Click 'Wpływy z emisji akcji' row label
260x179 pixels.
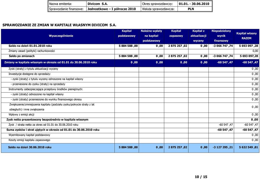click(21, 115)
